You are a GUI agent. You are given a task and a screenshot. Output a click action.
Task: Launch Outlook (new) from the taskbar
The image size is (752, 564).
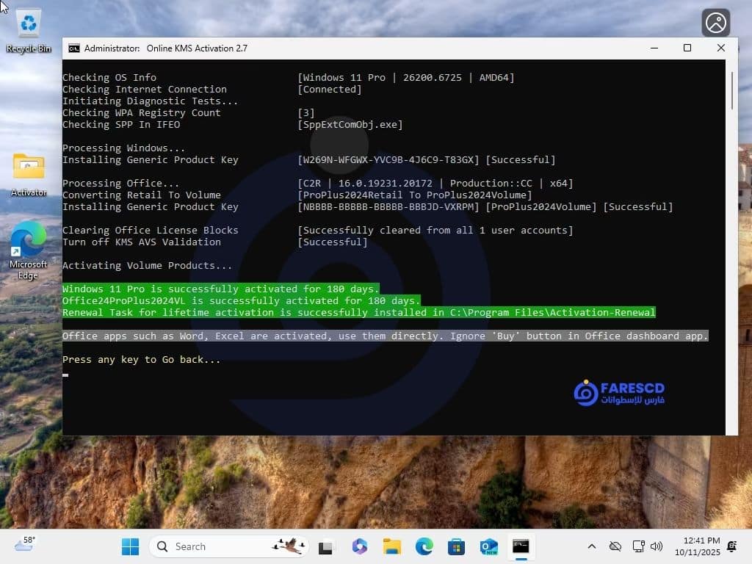point(488,546)
